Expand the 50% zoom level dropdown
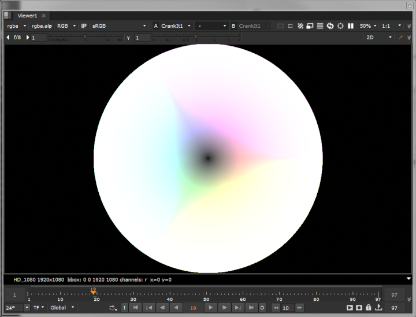The height and width of the screenshot is (317, 416). coord(368,26)
